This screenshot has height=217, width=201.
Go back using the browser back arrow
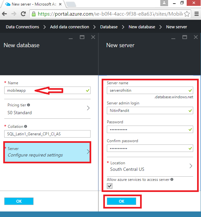coord(5,14)
